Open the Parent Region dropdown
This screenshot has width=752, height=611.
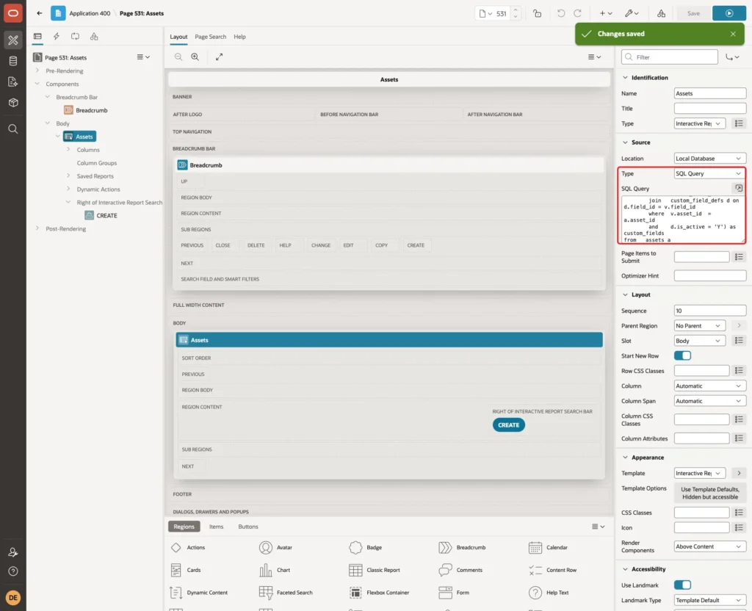[699, 325]
